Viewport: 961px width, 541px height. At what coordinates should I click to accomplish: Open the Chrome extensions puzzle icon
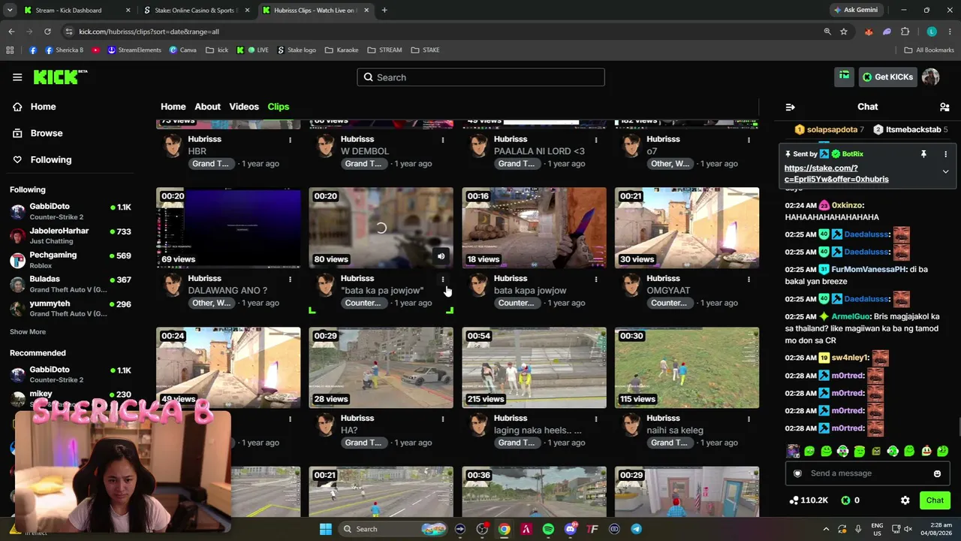pyautogui.click(x=905, y=32)
